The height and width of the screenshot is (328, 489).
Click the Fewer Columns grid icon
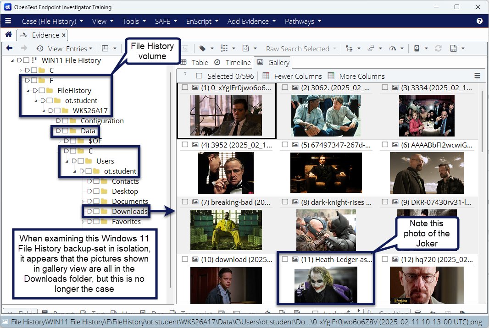(266, 76)
